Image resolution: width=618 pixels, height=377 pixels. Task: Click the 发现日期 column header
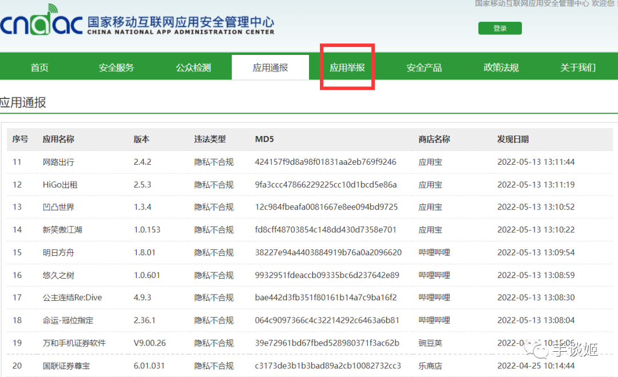pos(513,139)
